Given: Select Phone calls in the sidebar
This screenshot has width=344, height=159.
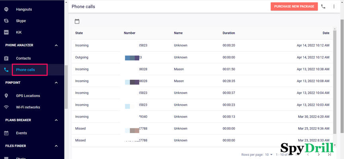Looking at the screenshot, I should point(25,70).
